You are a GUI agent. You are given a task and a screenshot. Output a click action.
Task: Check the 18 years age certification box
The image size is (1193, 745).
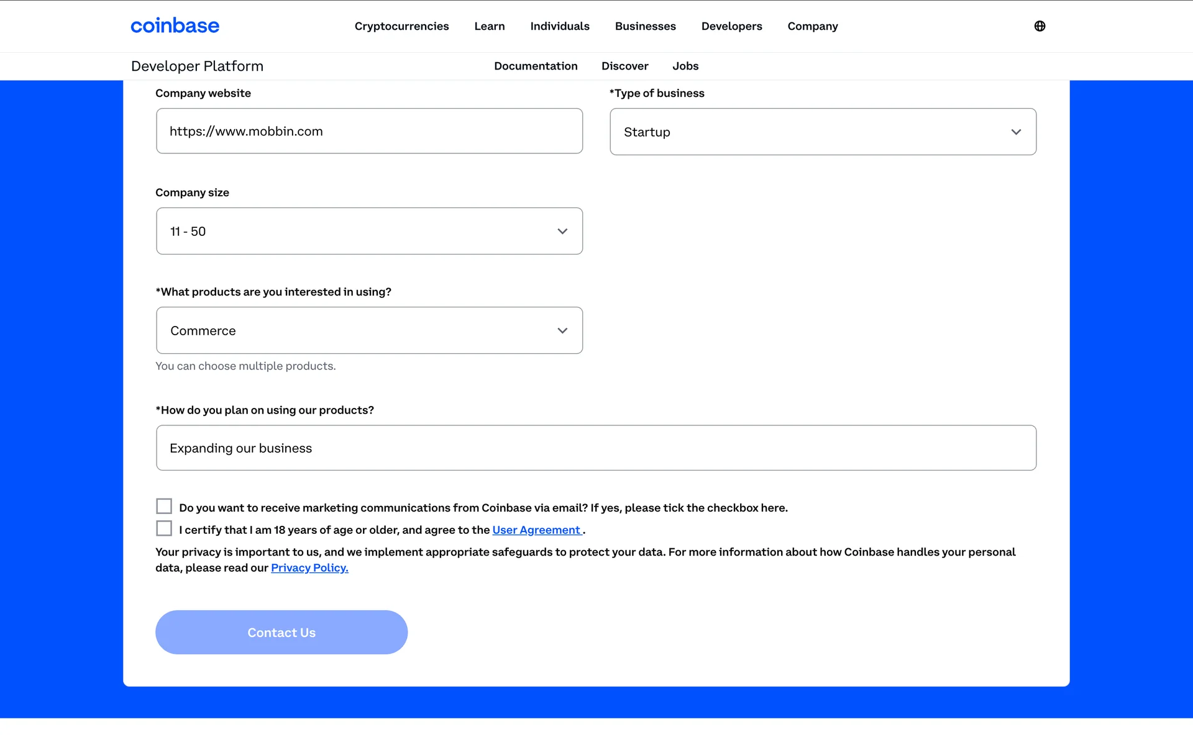[164, 528]
